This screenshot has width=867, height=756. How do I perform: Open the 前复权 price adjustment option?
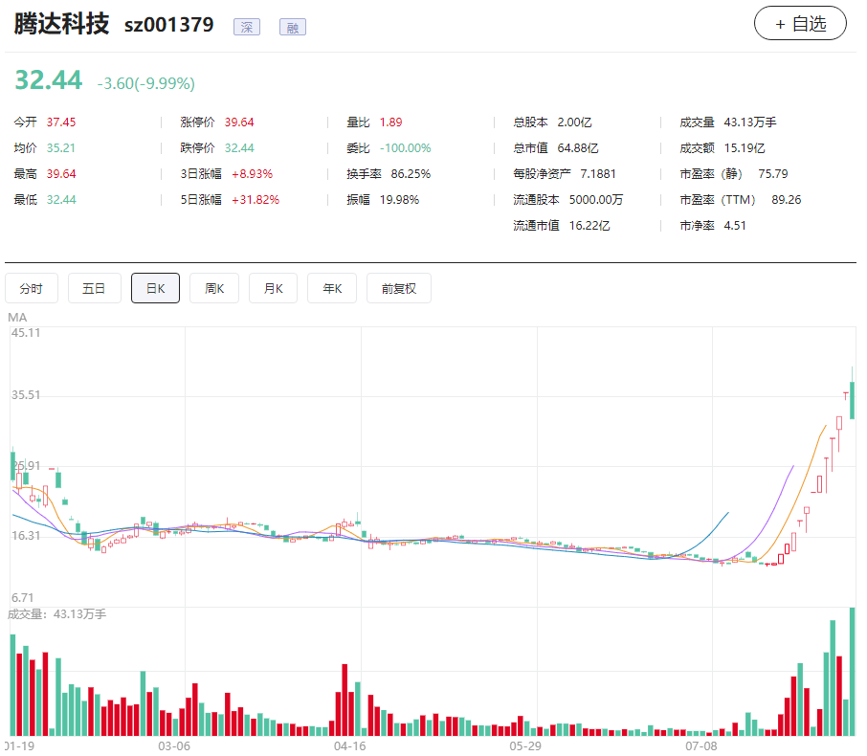point(399,288)
